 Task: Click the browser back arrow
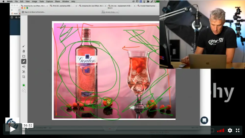click(12, 10)
